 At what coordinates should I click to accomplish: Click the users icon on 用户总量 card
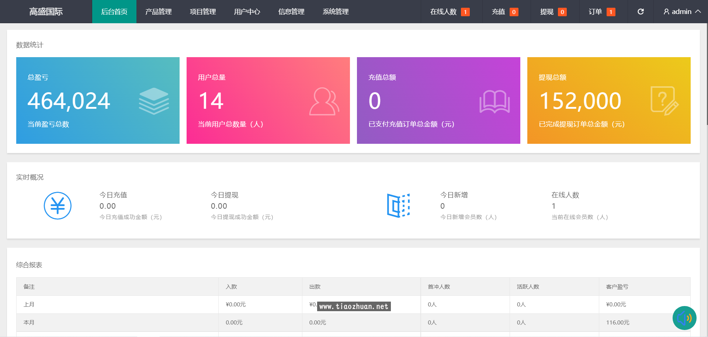point(324,101)
